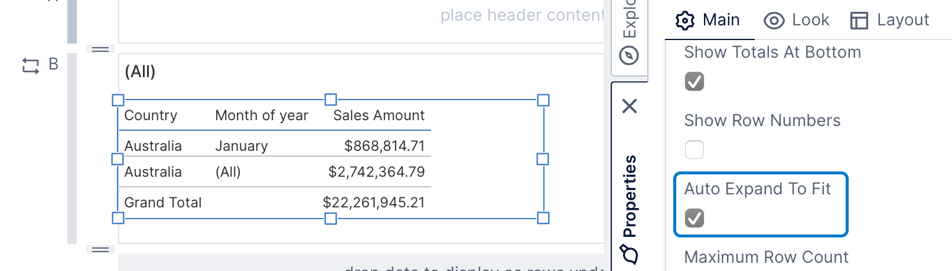Screen dimensions: 952x271
Task: Click the repeat icon beside row B
Action: point(31,65)
